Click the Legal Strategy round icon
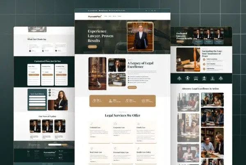Viewport: 246px width, 165px height. pos(204,69)
